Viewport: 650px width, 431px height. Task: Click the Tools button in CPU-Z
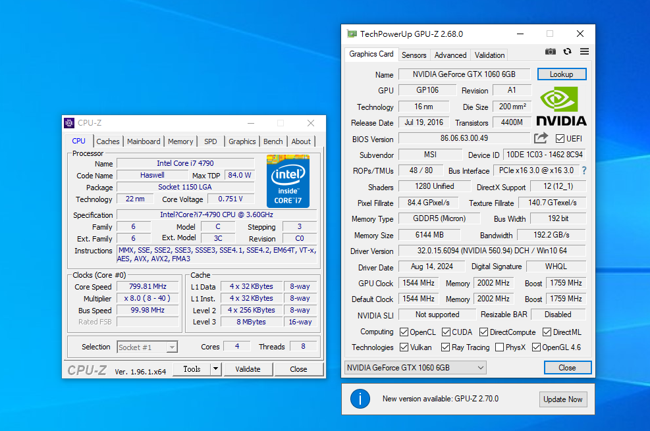coord(192,369)
